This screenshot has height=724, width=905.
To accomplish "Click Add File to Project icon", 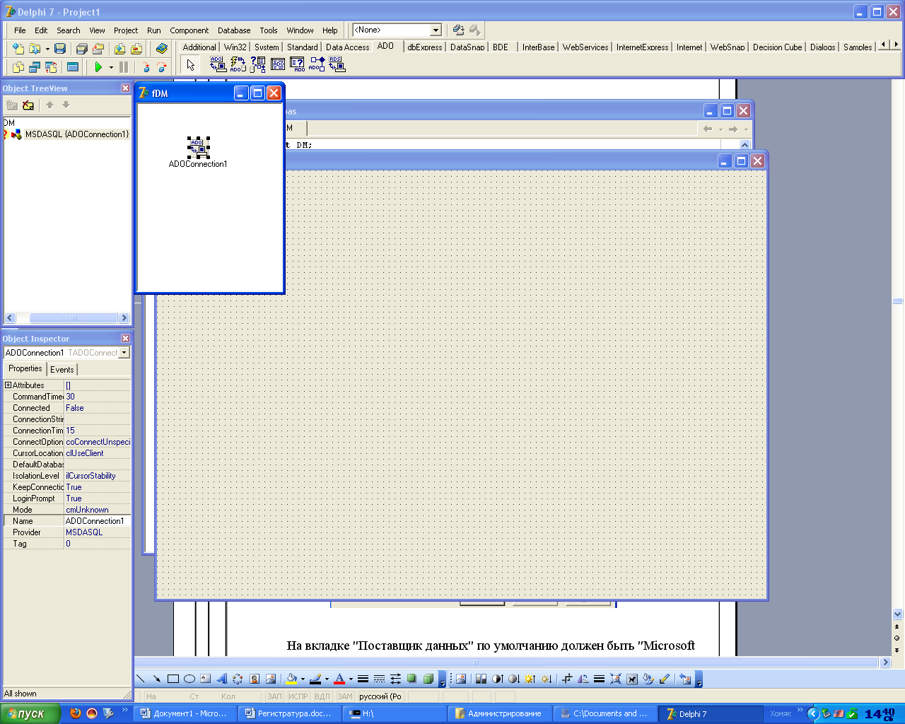I will 119,49.
